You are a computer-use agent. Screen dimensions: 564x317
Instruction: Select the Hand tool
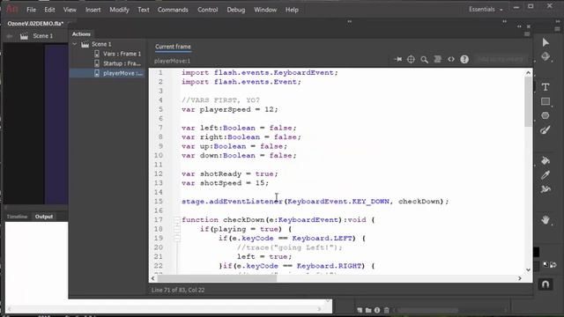545,219
